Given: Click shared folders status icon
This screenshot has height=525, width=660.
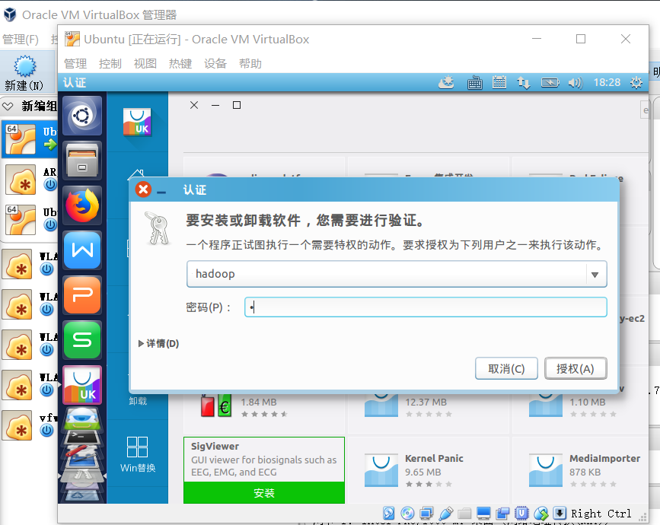Looking at the screenshot, I should (464, 514).
